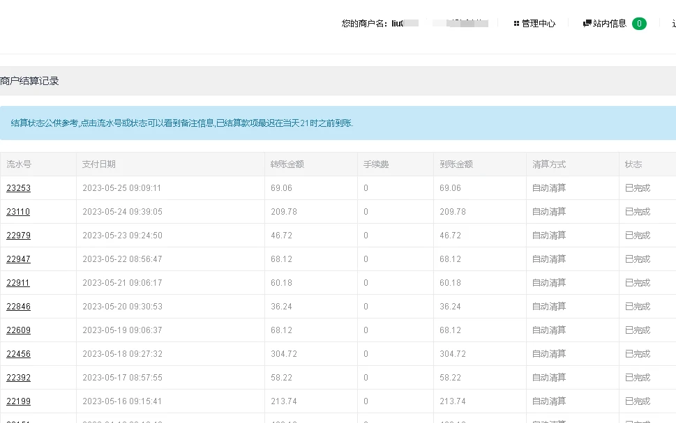The width and height of the screenshot is (676, 423).
Task: Open settlement record 23110
Action: click(x=18, y=212)
